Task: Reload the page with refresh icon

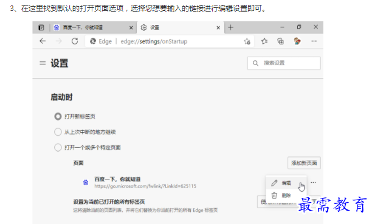Action: click(75, 41)
